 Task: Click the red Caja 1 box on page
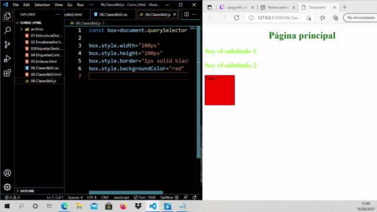pyautogui.click(x=220, y=90)
